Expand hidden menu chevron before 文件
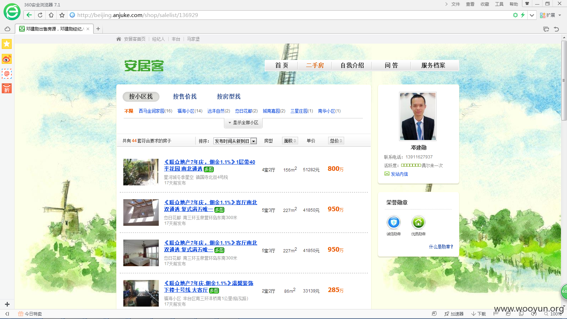 click(446, 4)
